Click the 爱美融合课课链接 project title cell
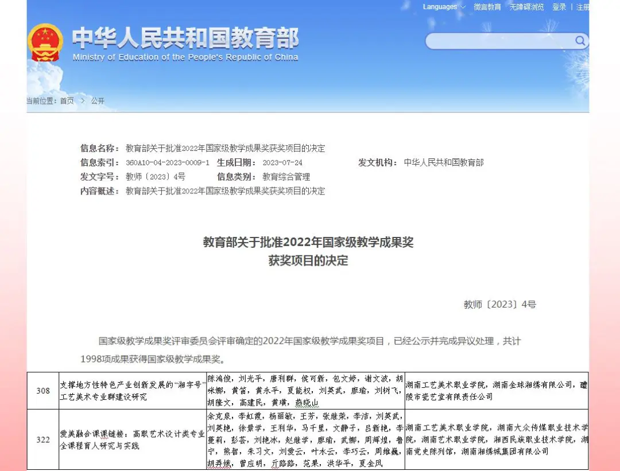 132,439
